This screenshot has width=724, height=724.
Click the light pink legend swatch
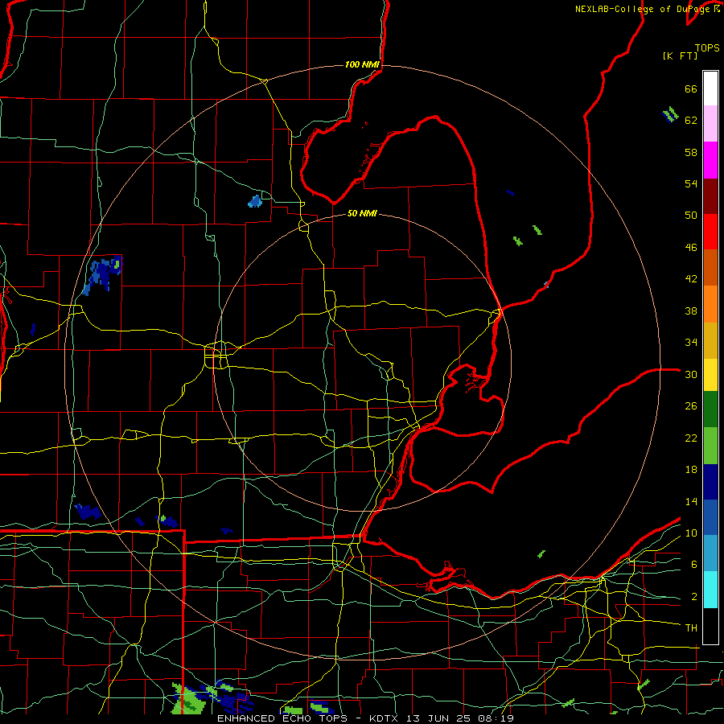(710, 123)
